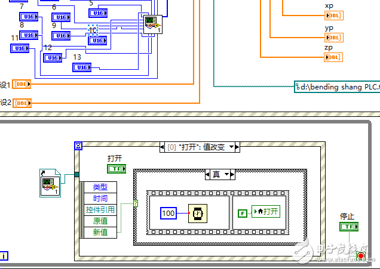Click the case selector question mark terminal
This screenshot has width=380, height=269.
tap(136, 203)
